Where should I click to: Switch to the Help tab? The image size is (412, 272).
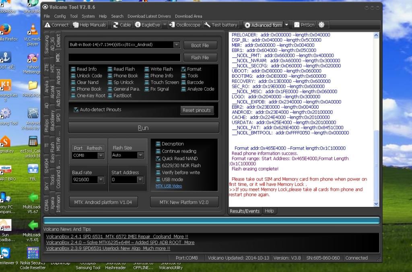pos(269,211)
